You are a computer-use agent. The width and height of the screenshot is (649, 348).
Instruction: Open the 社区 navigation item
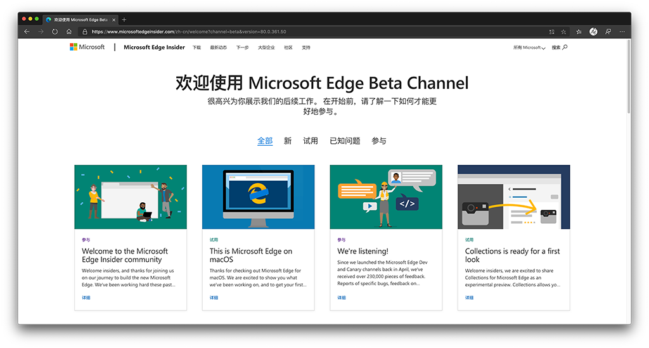(288, 48)
